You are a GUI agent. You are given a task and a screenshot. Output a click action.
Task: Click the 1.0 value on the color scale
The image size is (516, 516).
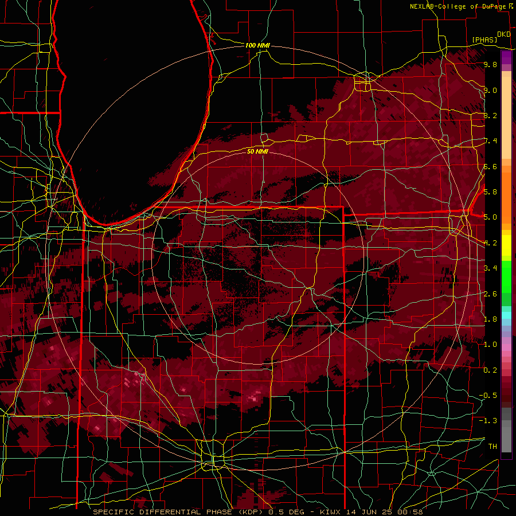point(490,345)
